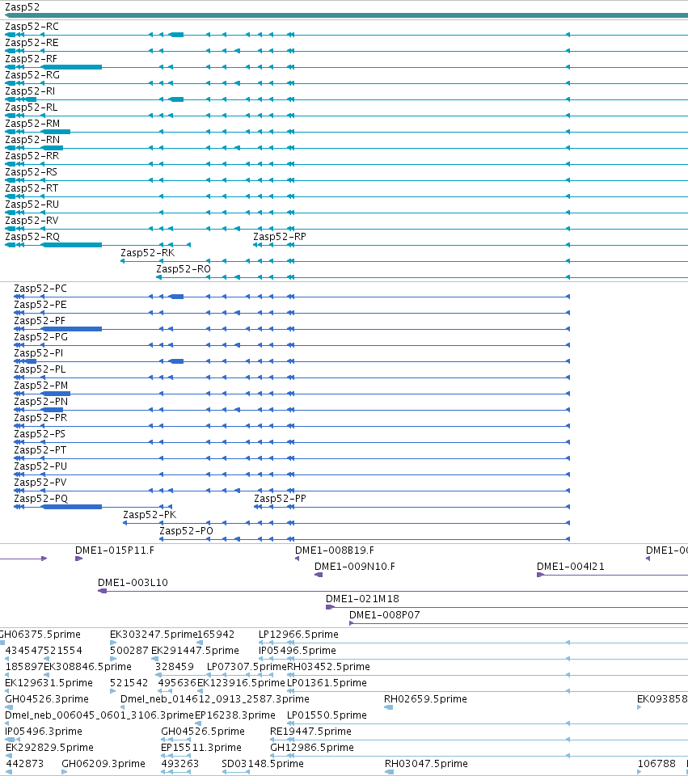Choose protein Zasp52-PM label
Image resolution: width=688 pixels, height=776 pixels.
click(x=41, y=386)
